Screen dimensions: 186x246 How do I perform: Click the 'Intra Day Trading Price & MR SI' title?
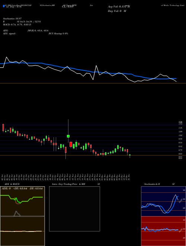coord(76,184)
